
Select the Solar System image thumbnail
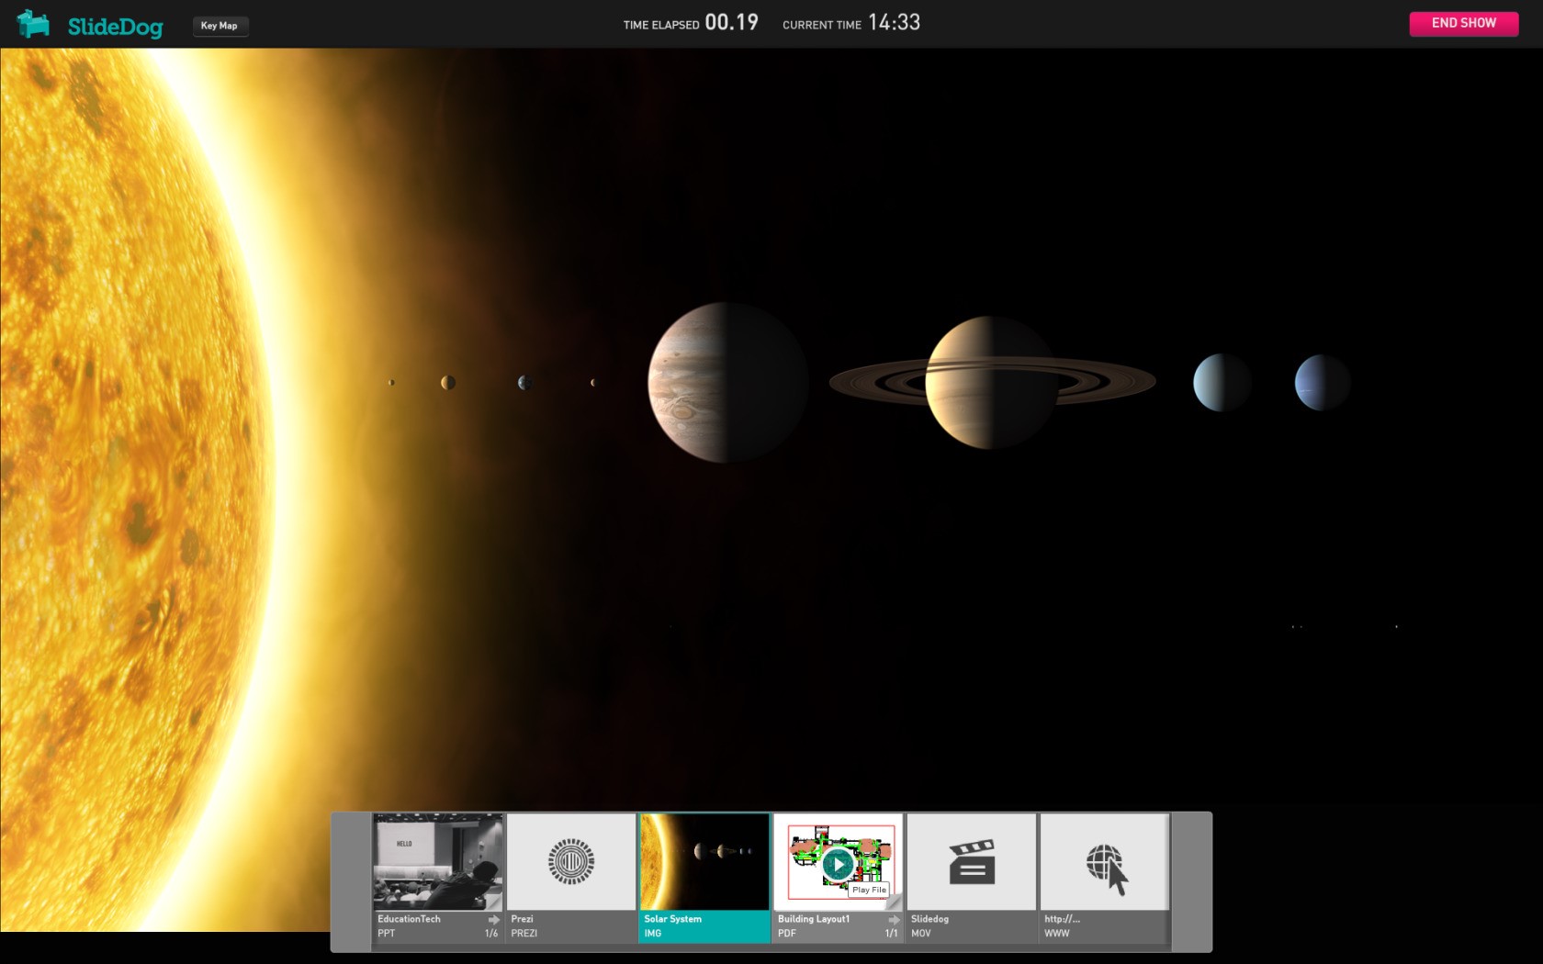pyautogui.click(x=704, y=861)
